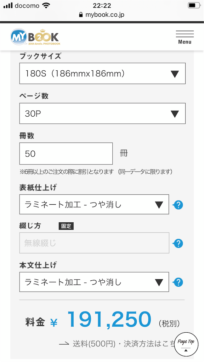This screenshot has height=362, width=204.
Task: Tap the Wi-Fi icon in status bar
Action: [x=46, y=6]
